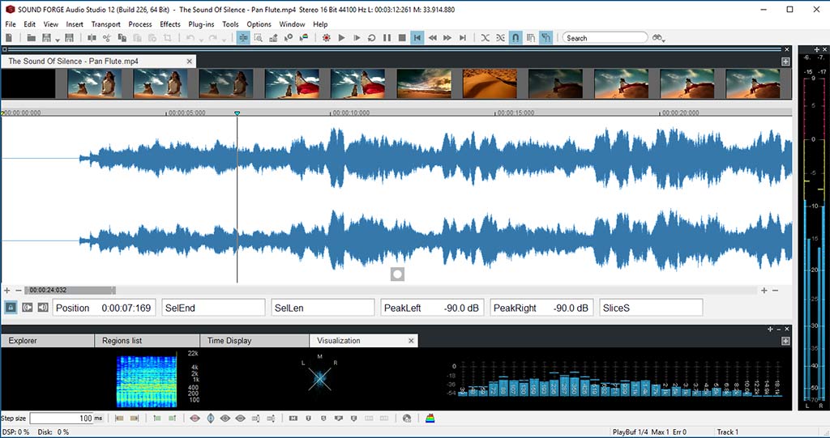Open a file with the folder icon
The height and width of the screenshot is (438, 830).
32,38
